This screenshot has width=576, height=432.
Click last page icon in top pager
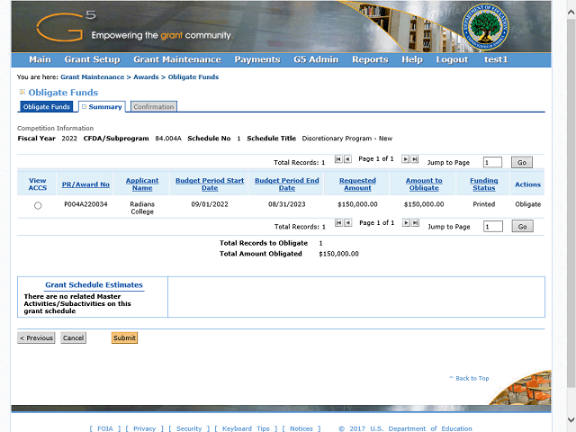point(414,159)
